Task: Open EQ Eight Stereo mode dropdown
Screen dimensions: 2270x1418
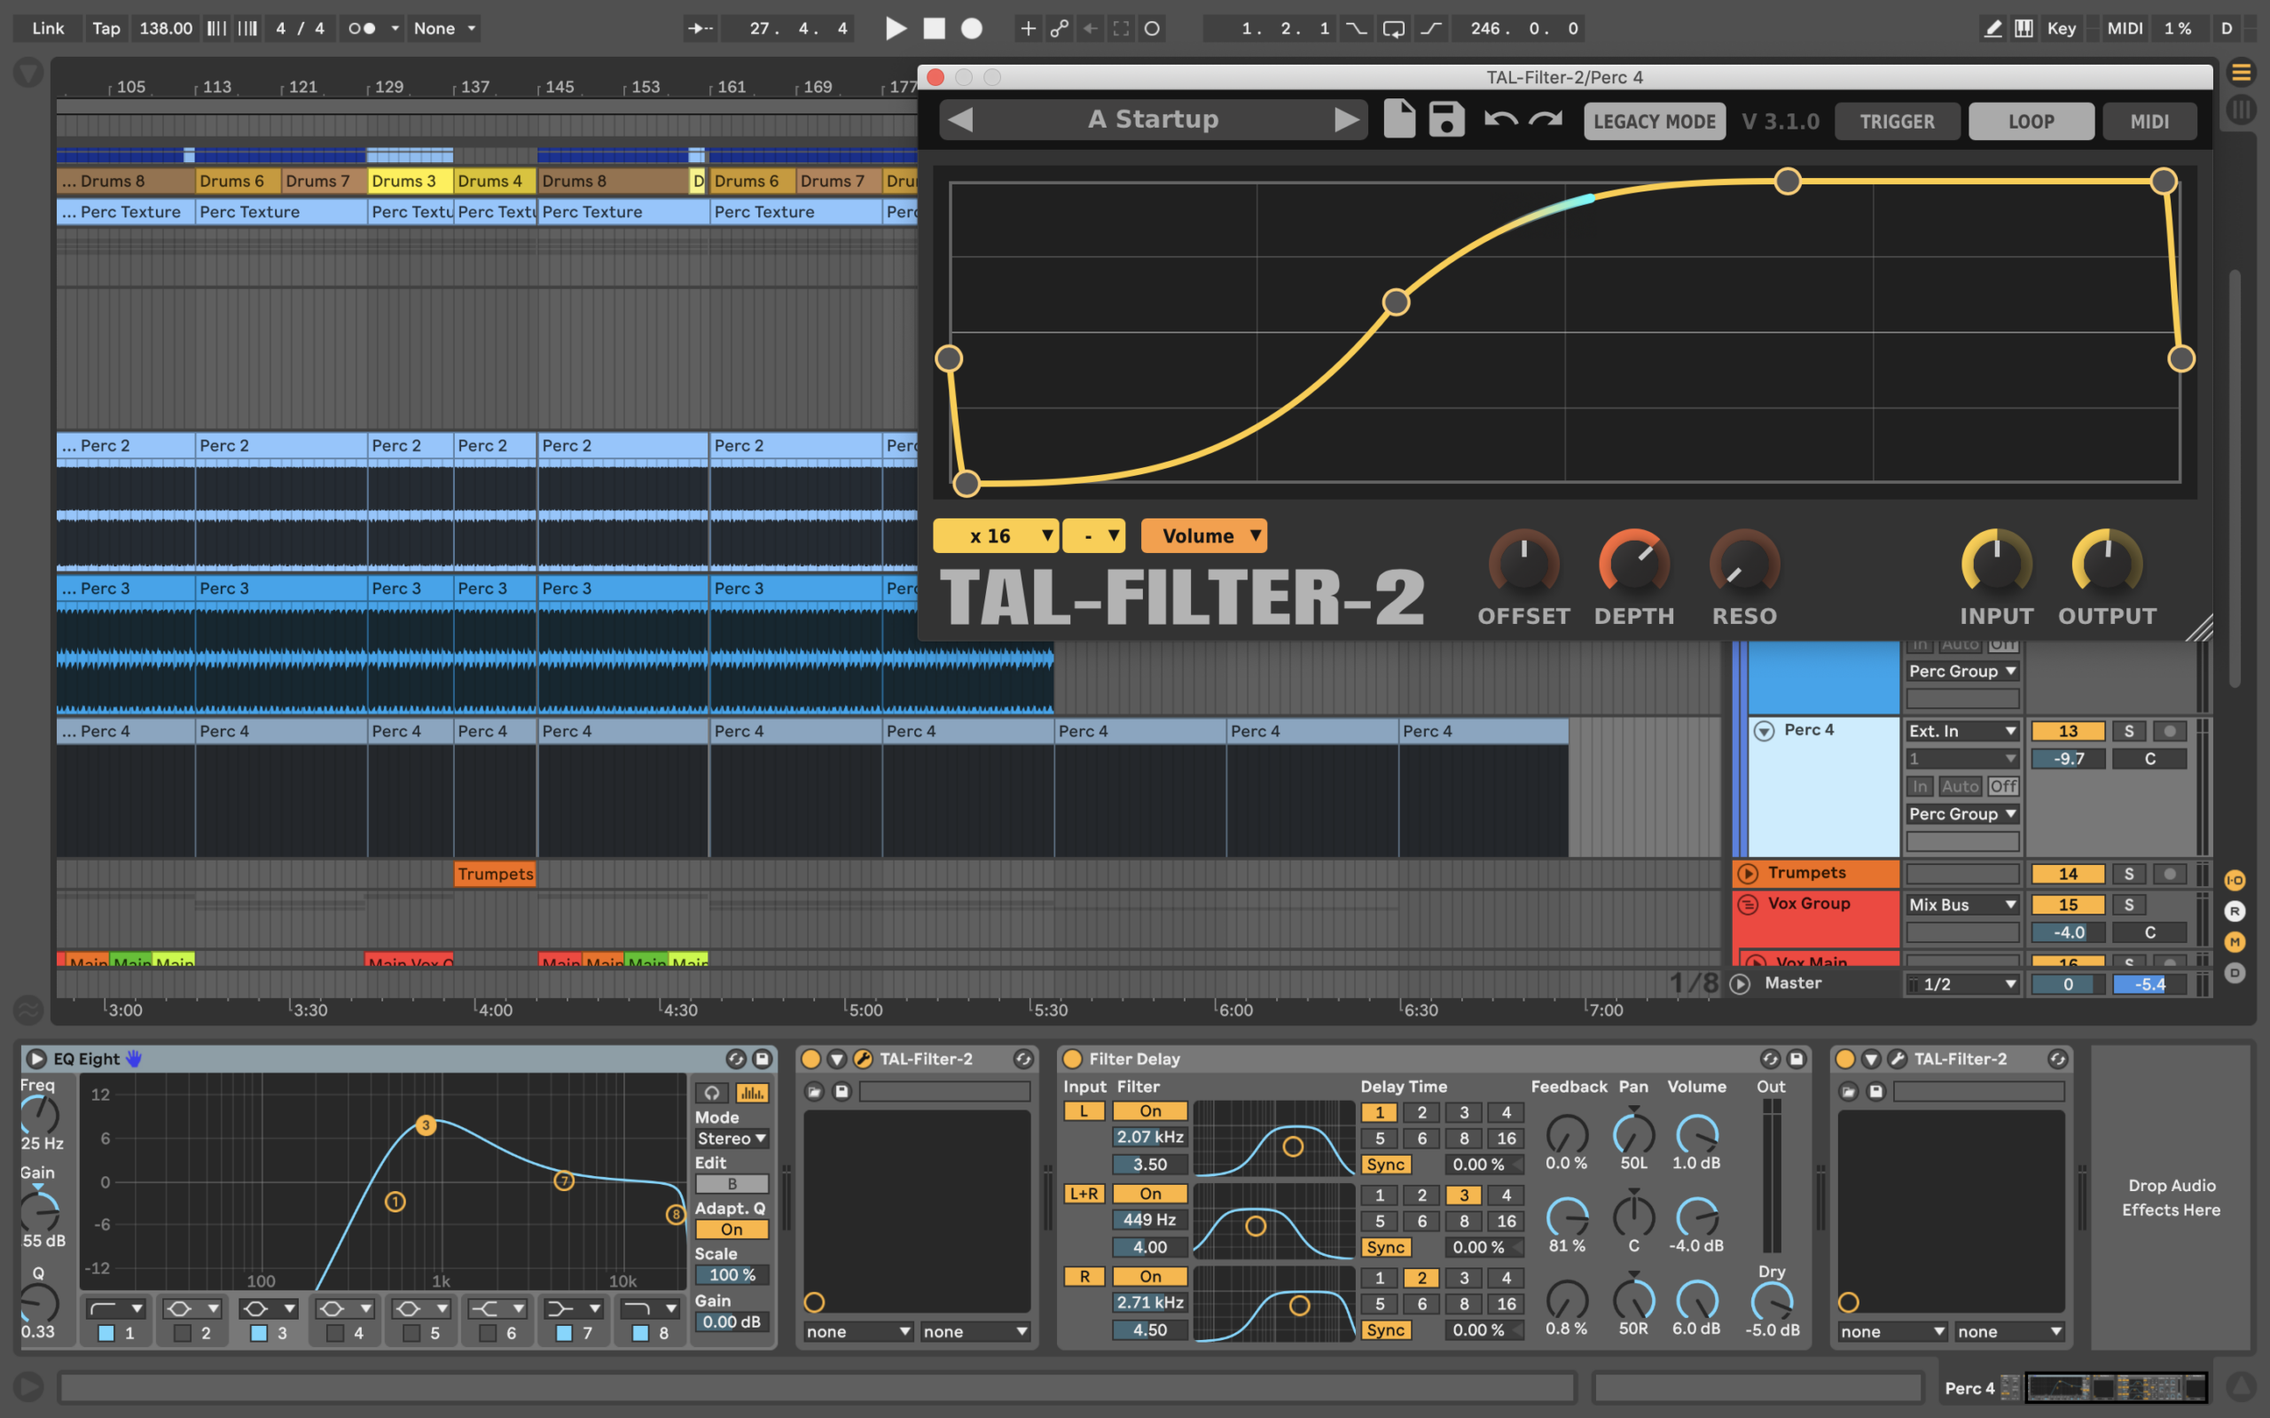Action: click(732, 1139)
